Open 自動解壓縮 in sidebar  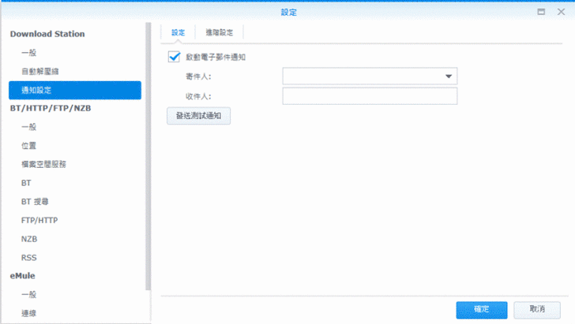(x=39, y=71)
